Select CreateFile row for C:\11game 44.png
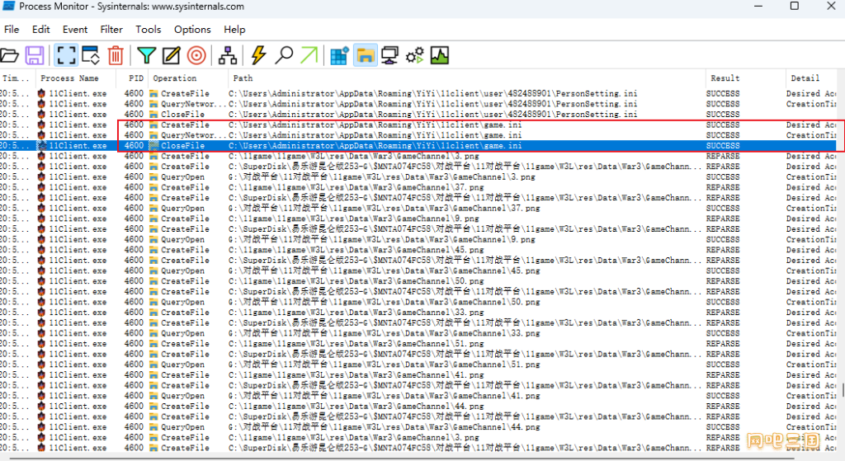This screenshot has width=845, height=461. pyautogui.click(x=418, y=406)
